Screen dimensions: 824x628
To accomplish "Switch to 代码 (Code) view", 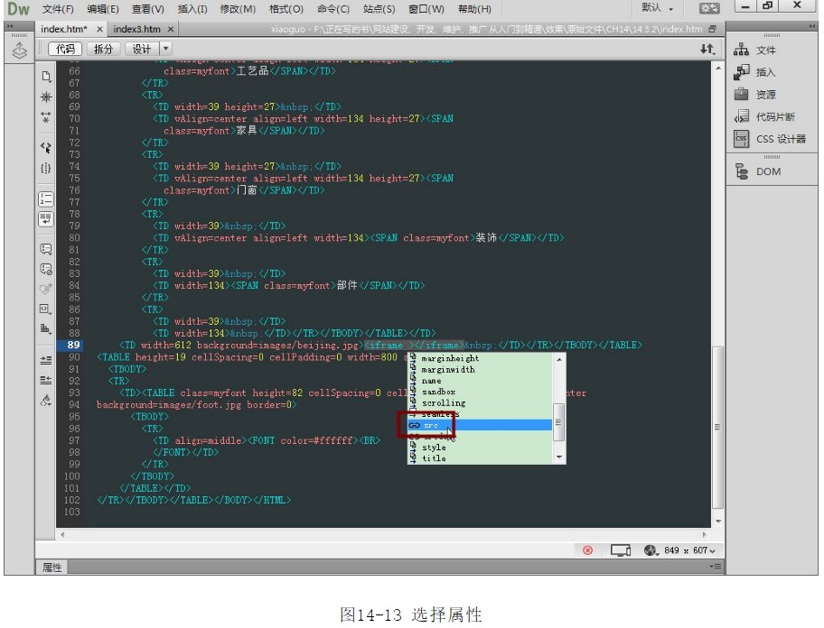I will pyautogui.click(x=64, y=49).
